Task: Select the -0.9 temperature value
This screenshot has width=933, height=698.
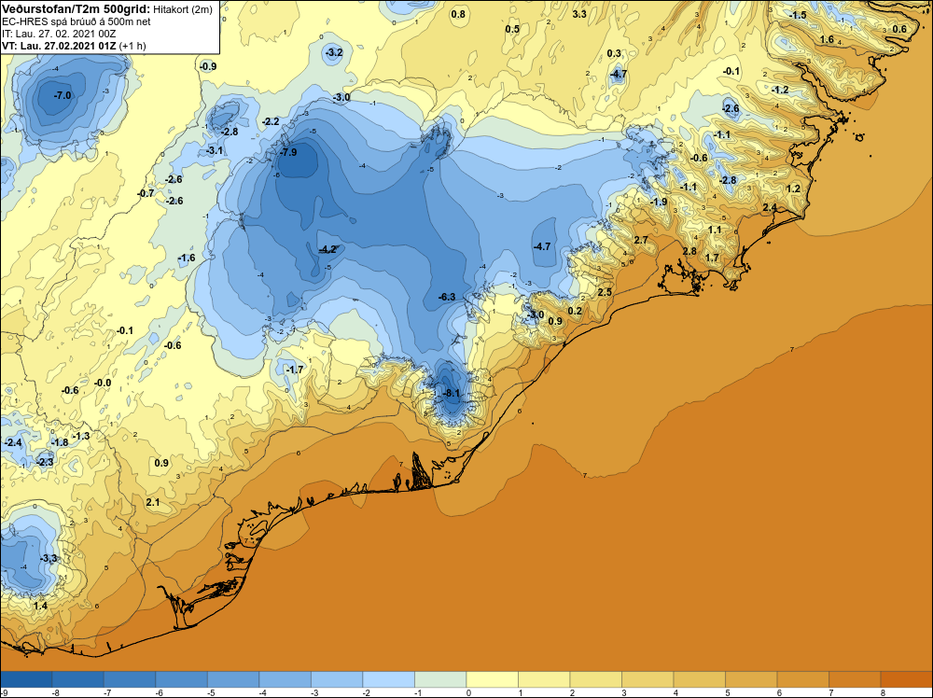Action: (x=208, y=66)
